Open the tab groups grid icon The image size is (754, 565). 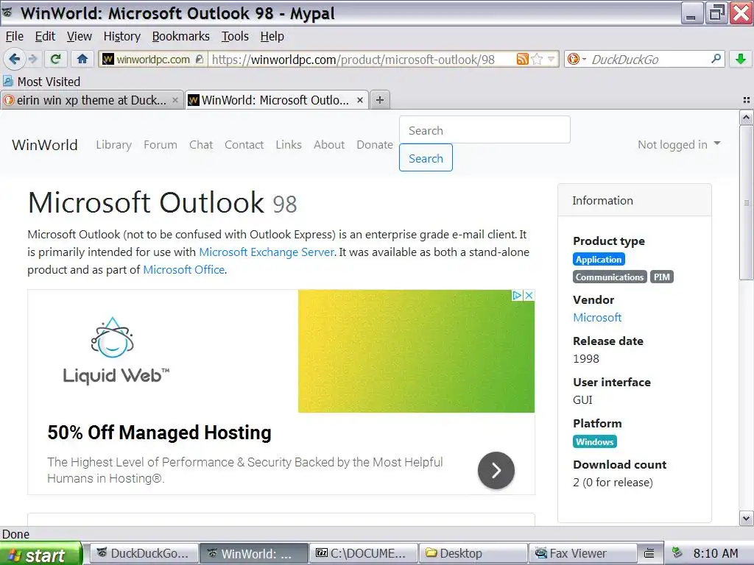(x=747, y=100)
